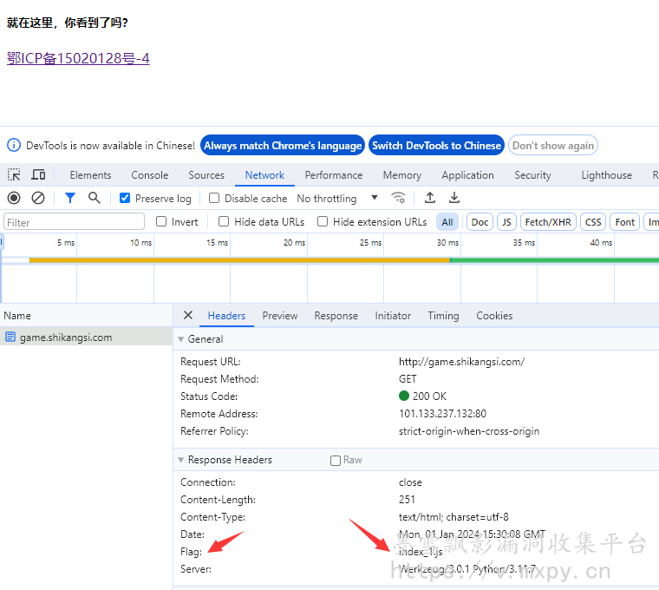Screen dimensions: 659x590
Task: Collapse the Response Headers section
Action: [180, 460]
